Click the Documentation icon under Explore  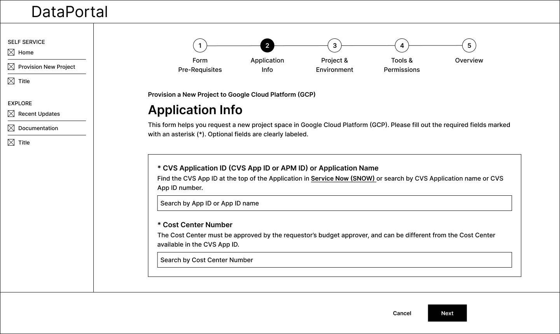click(x=11, y=127)
